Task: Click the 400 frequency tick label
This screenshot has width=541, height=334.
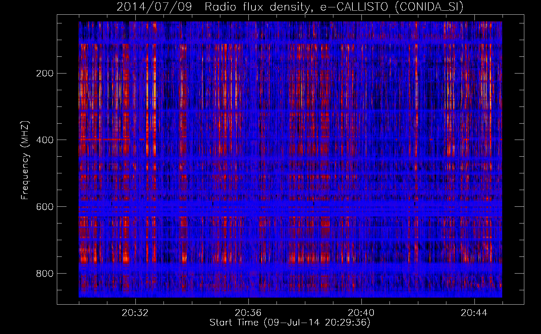Action: click(45, 140)
